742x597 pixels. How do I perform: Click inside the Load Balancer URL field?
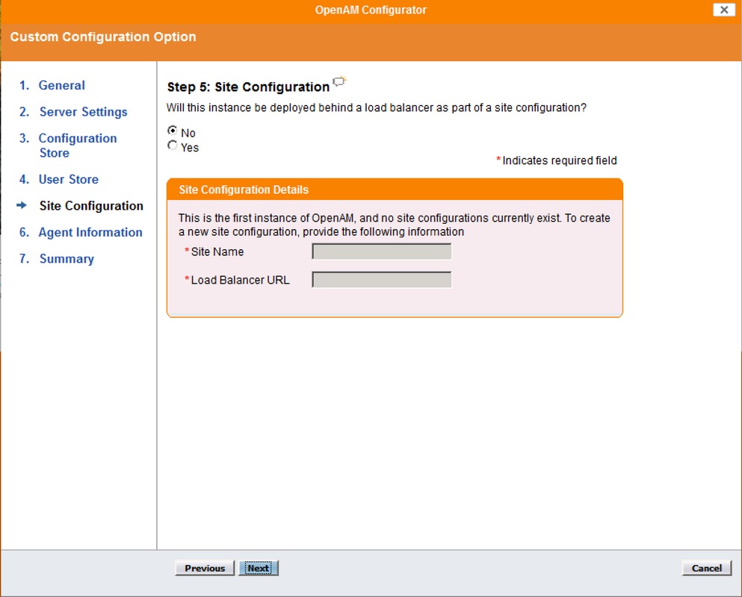(381, 279)
